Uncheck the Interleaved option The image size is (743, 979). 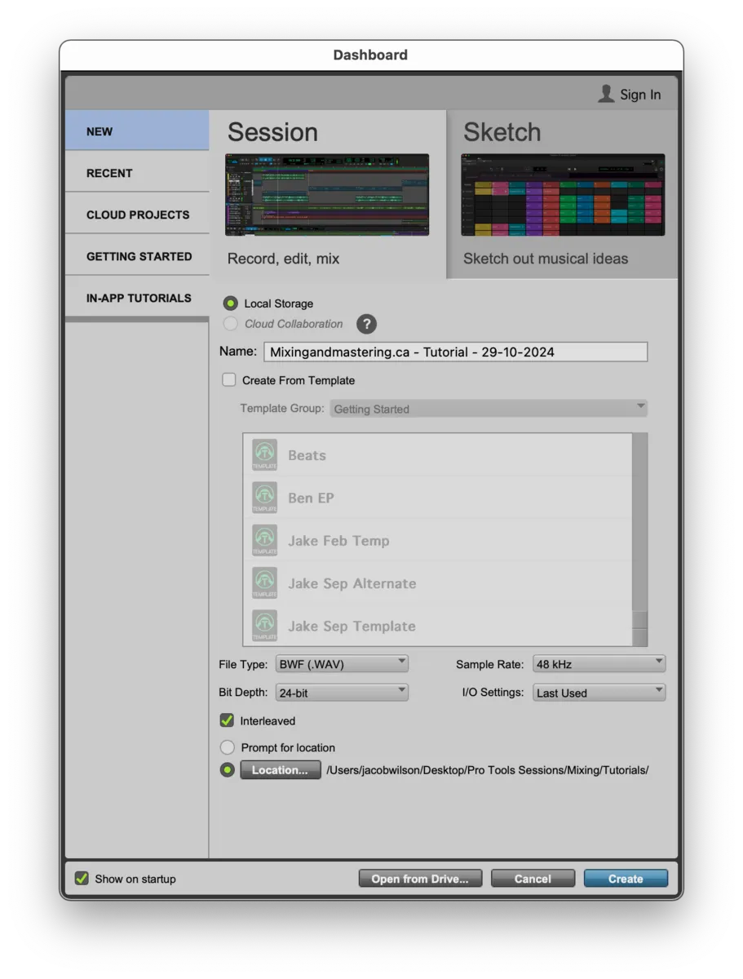click(x=228, y=720)
